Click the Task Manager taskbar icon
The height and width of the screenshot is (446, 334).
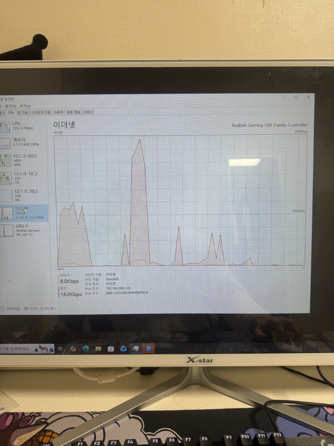[136, 348]
